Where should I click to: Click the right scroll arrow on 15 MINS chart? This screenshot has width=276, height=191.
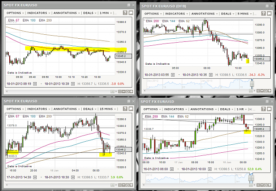point(116,185)
